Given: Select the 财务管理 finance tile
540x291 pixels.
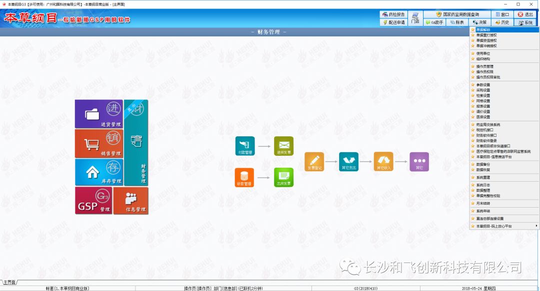Looking at the screenshot, I should 136,143.
